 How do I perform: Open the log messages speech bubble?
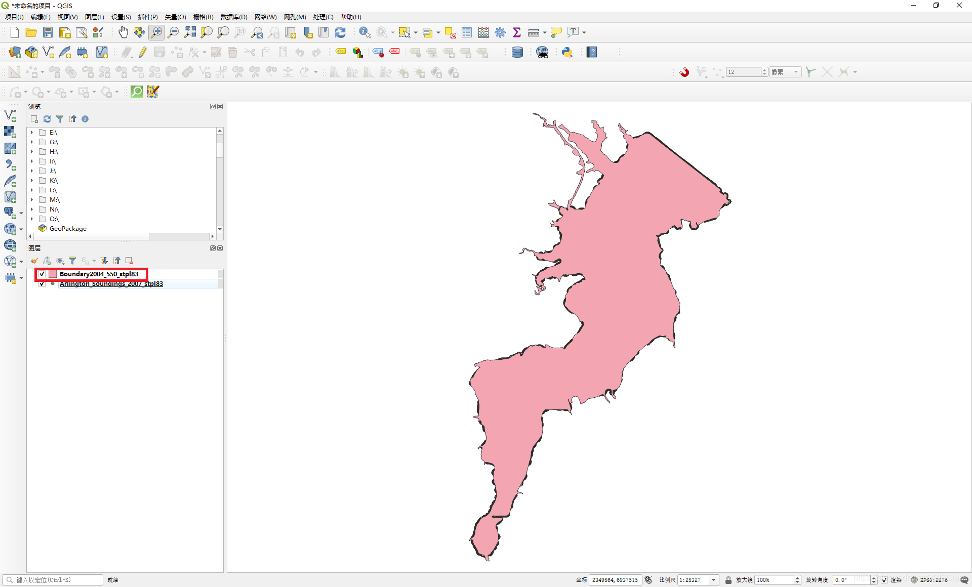point(964,580)
